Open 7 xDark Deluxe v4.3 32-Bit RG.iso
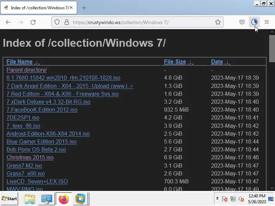 tap(48, 102)
